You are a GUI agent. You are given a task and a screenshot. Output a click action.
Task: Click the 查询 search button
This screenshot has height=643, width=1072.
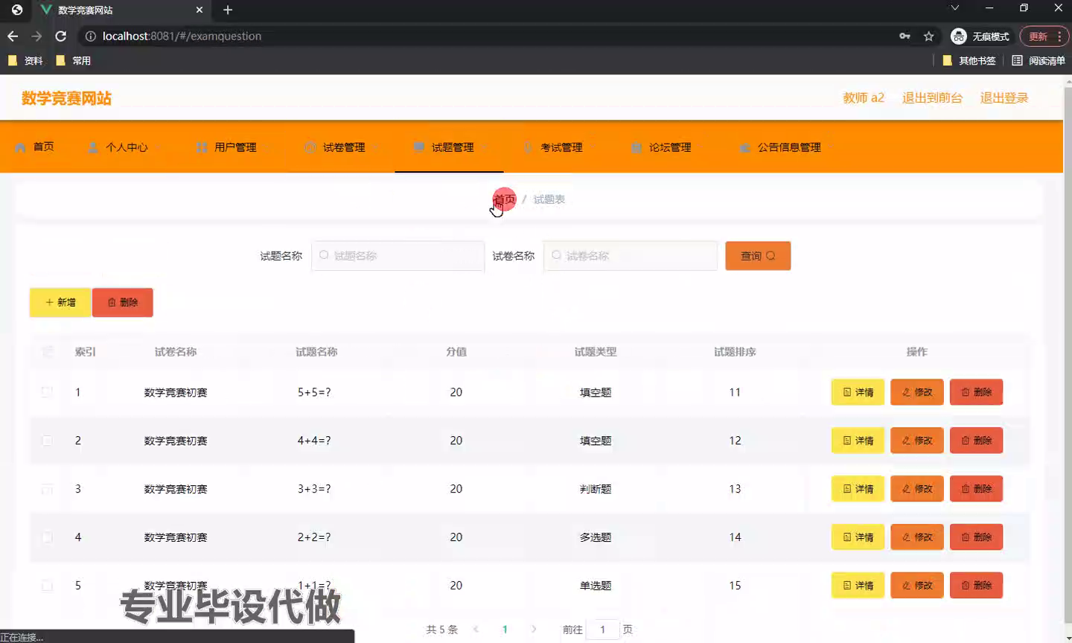point(758,255)
